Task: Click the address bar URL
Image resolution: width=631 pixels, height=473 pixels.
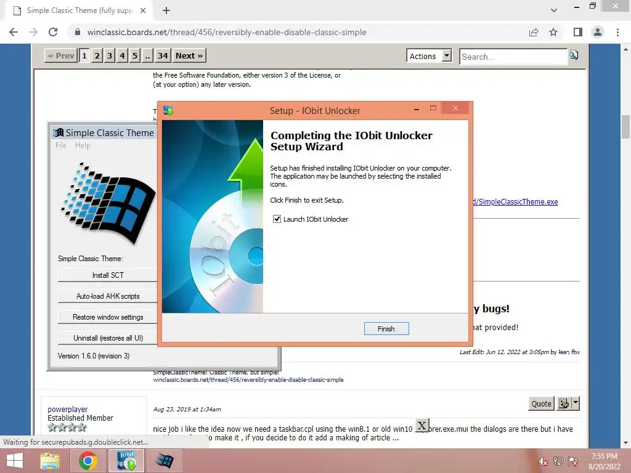Action: click(x=227, y=32)
